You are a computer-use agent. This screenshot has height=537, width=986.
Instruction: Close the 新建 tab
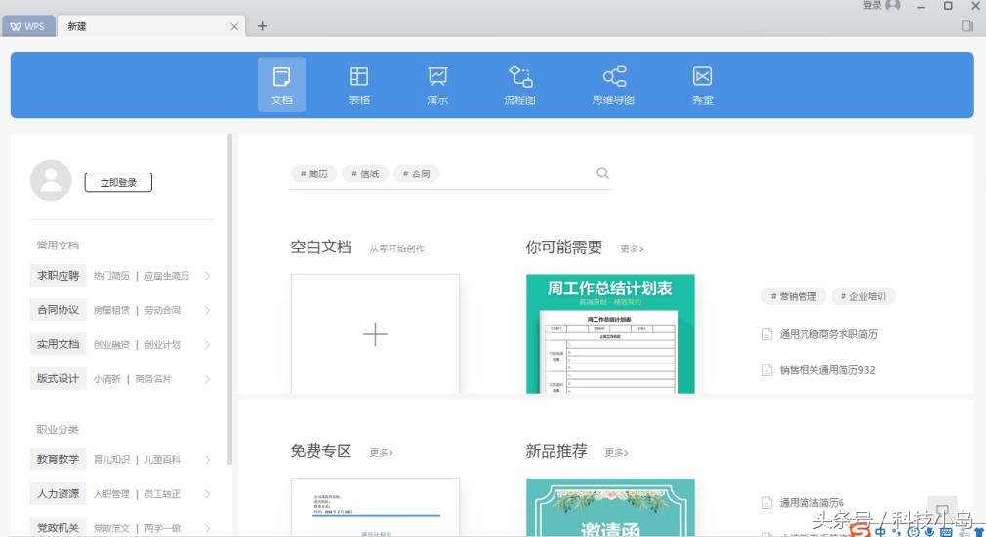click(234, 26)
